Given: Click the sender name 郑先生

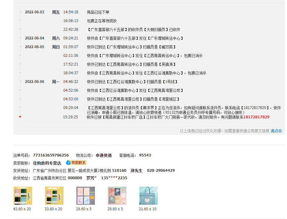Looking at the screenshot, I should tap(137, 171).
